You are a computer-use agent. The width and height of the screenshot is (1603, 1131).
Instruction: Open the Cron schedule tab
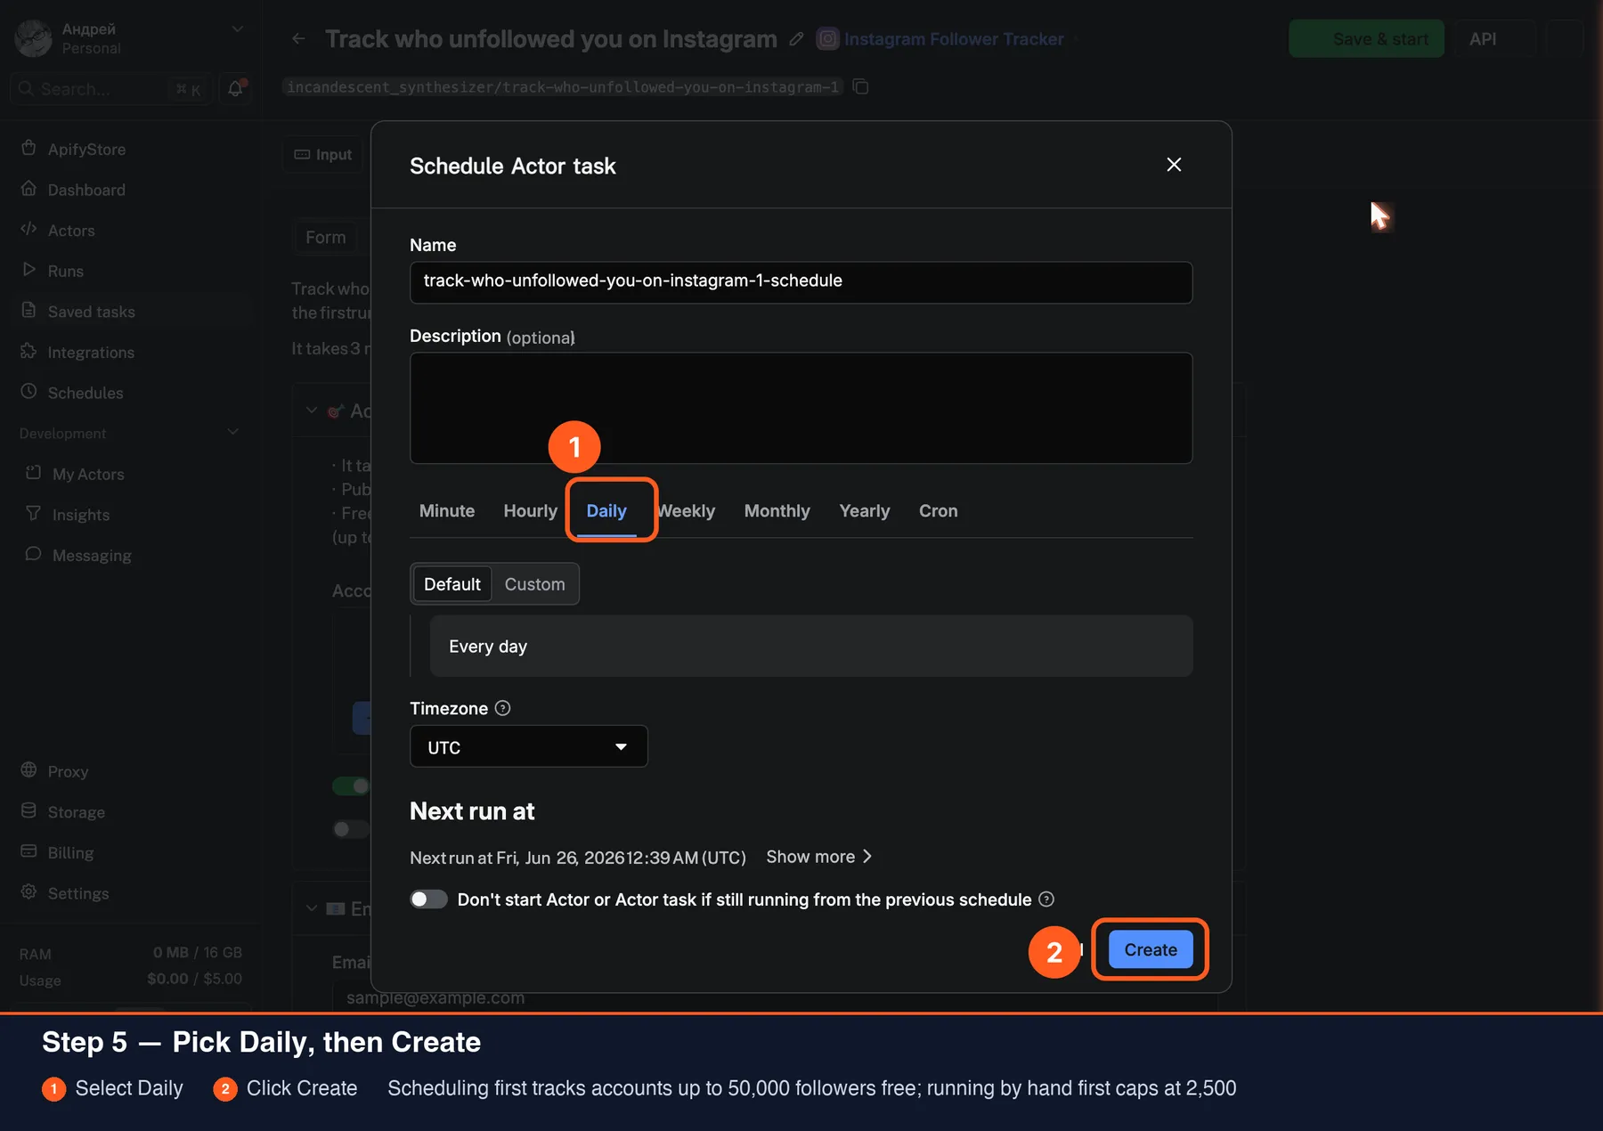click(x=938, y=510)
